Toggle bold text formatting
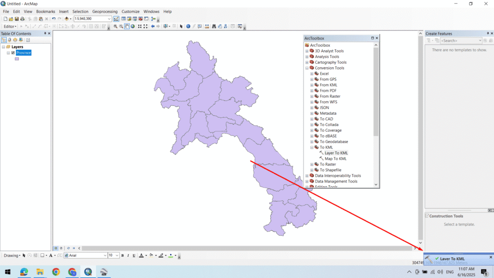 pyautogui.click(x=123, y=256)
